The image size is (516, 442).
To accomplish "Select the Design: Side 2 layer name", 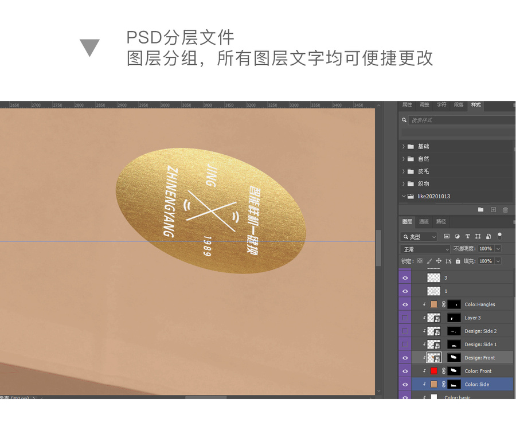I will [x=480, y=331].
